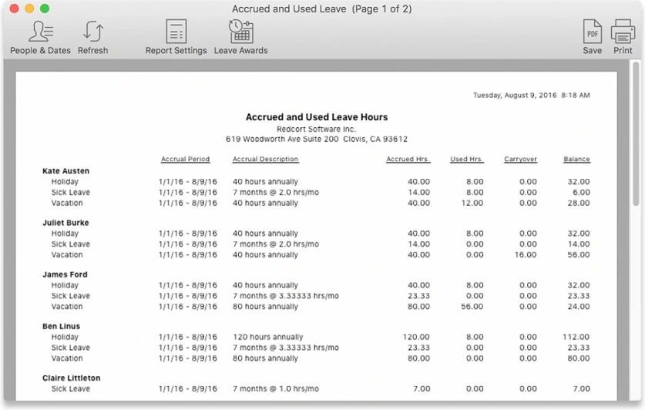Image resolution: width=645 pixels, height=410 pixels.
Task: Print the leave report
Action: tap(623, 37)
